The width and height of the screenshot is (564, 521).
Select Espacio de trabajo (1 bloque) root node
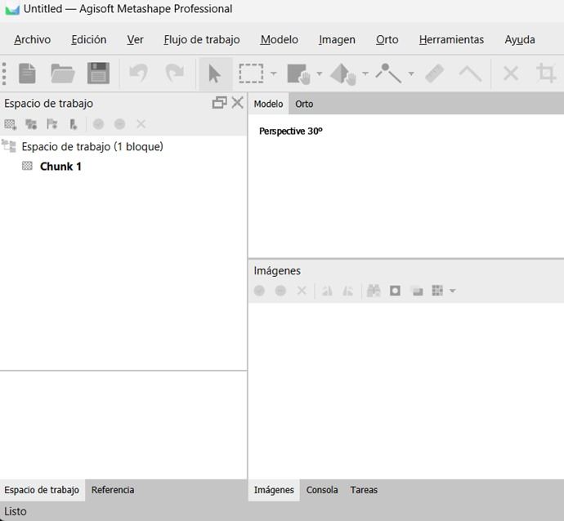point(92,147)
